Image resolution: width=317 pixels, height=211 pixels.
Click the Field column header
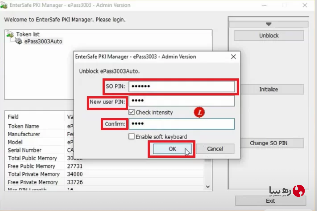(x=35, y=117)
